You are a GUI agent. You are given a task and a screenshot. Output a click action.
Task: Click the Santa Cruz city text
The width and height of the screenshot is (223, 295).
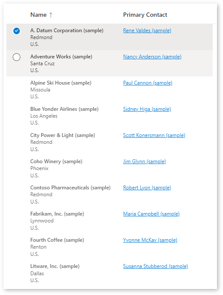coord(43,64)
